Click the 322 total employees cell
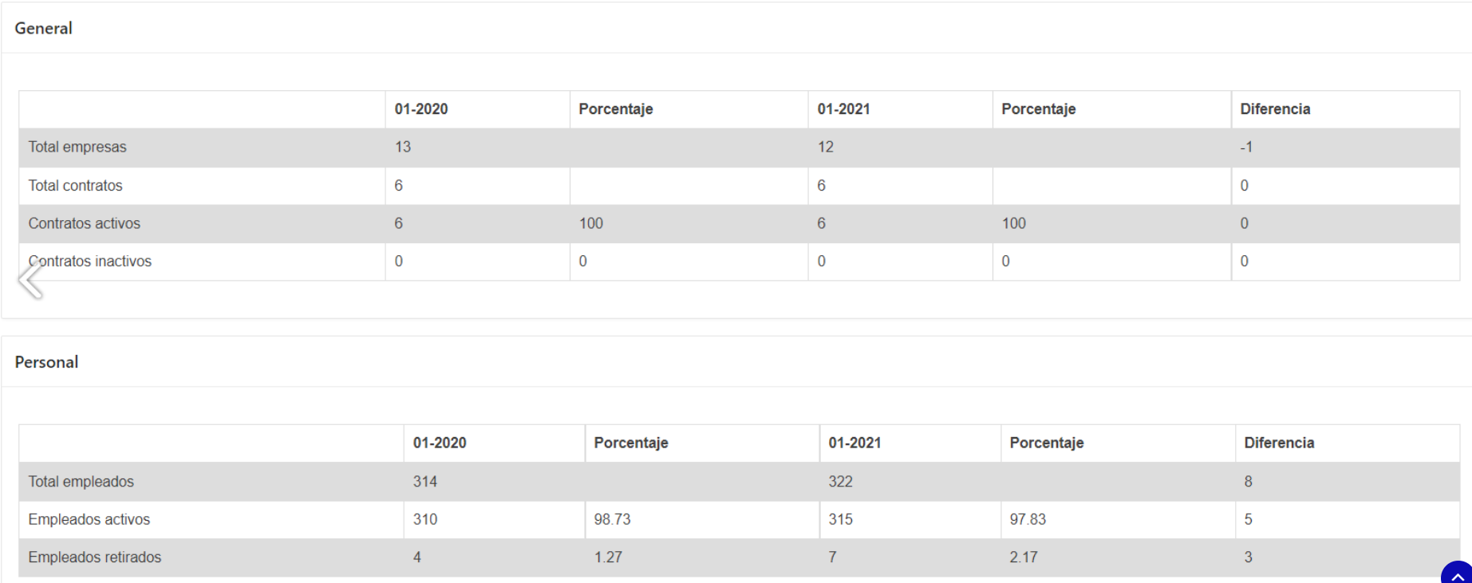This screenshot has width=1472, height=583. (840, 482)
